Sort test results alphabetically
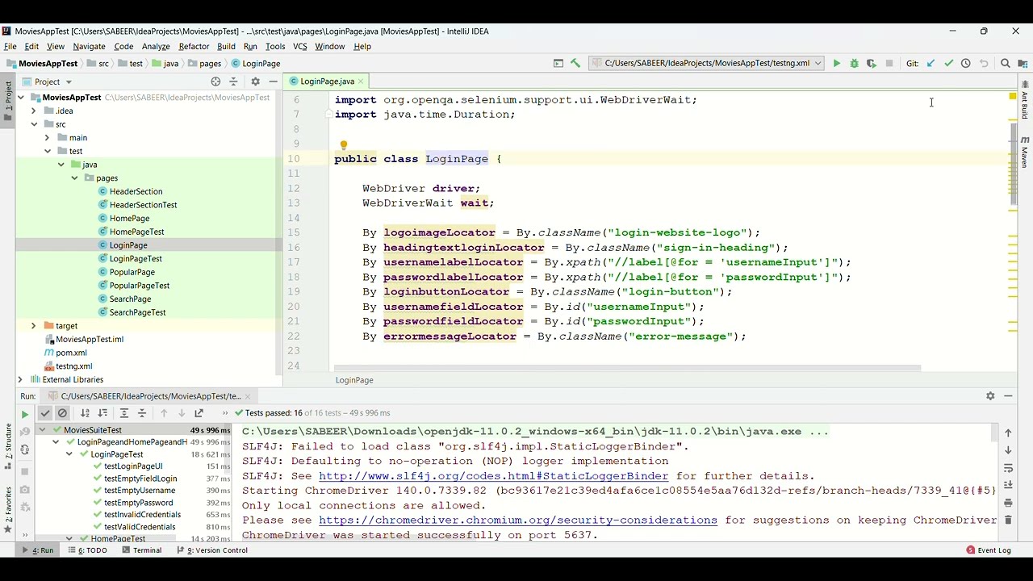This screenshot has height=581, width=1033. point(85,413)
